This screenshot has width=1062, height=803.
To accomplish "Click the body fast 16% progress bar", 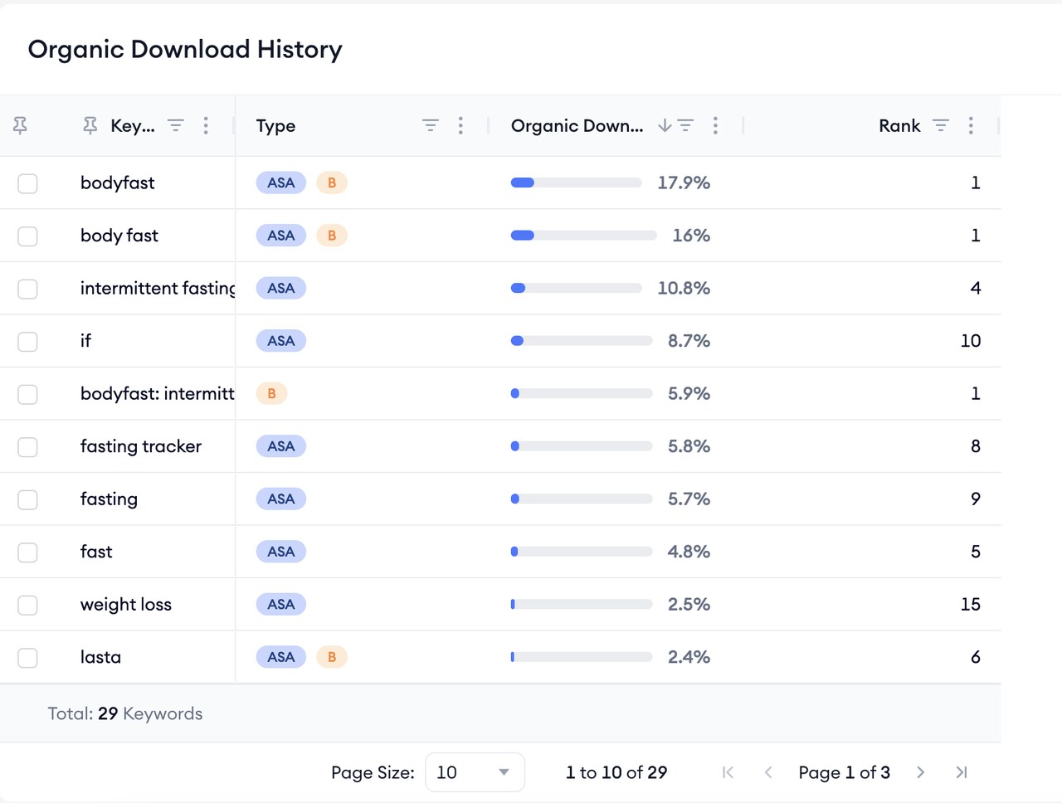I will tap(583, 236).
